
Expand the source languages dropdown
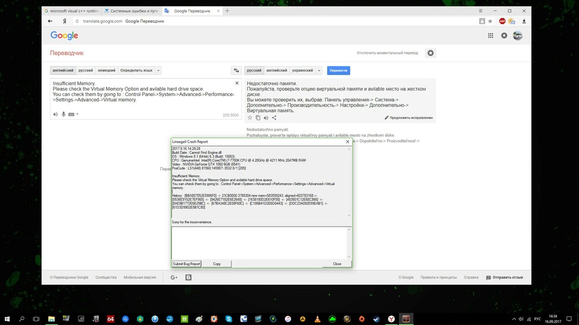(158, 71)
